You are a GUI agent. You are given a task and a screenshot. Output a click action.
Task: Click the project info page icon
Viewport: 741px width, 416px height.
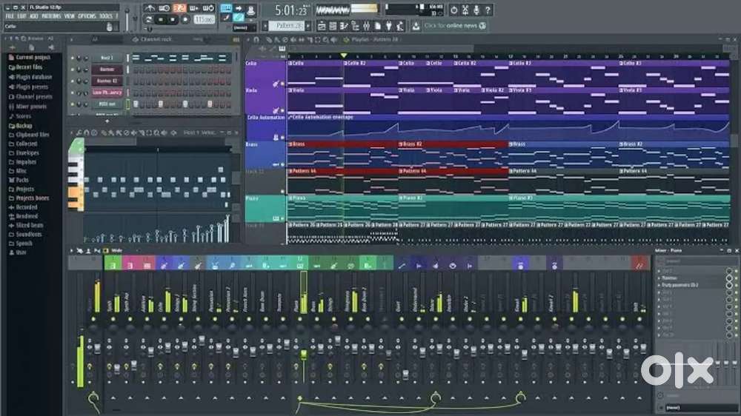point(378,25)
